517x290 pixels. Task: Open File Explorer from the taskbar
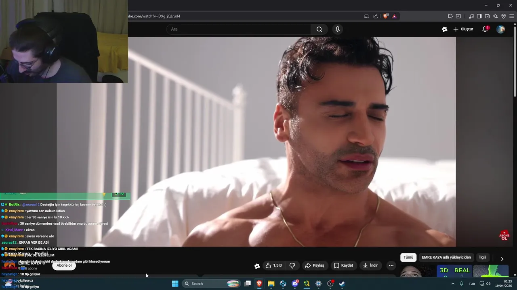point(271,284)
